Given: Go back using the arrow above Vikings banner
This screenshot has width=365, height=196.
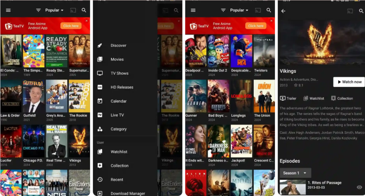Looking at the screenshot, I should (x=283, y=11).
